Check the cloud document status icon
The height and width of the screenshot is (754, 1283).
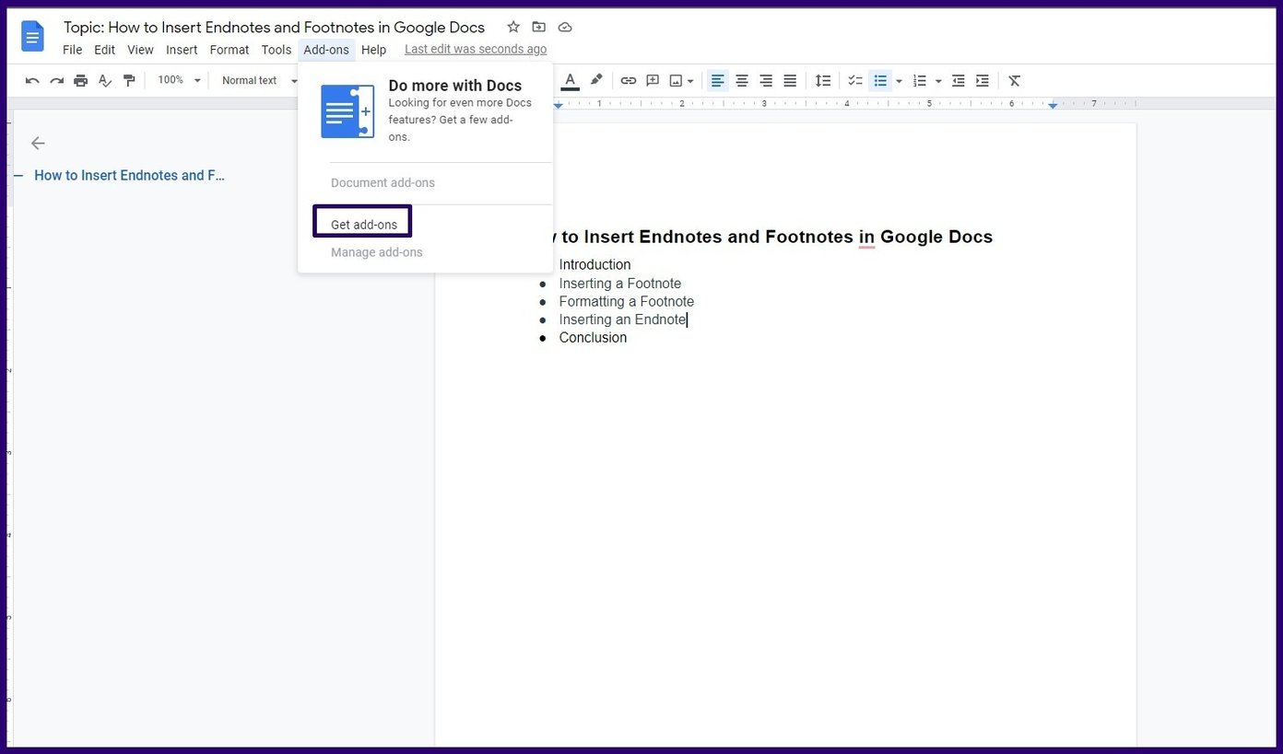point(565,27)
